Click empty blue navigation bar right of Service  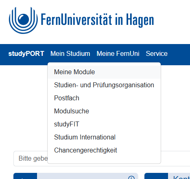pyautogui.click(x=179, y=55)
